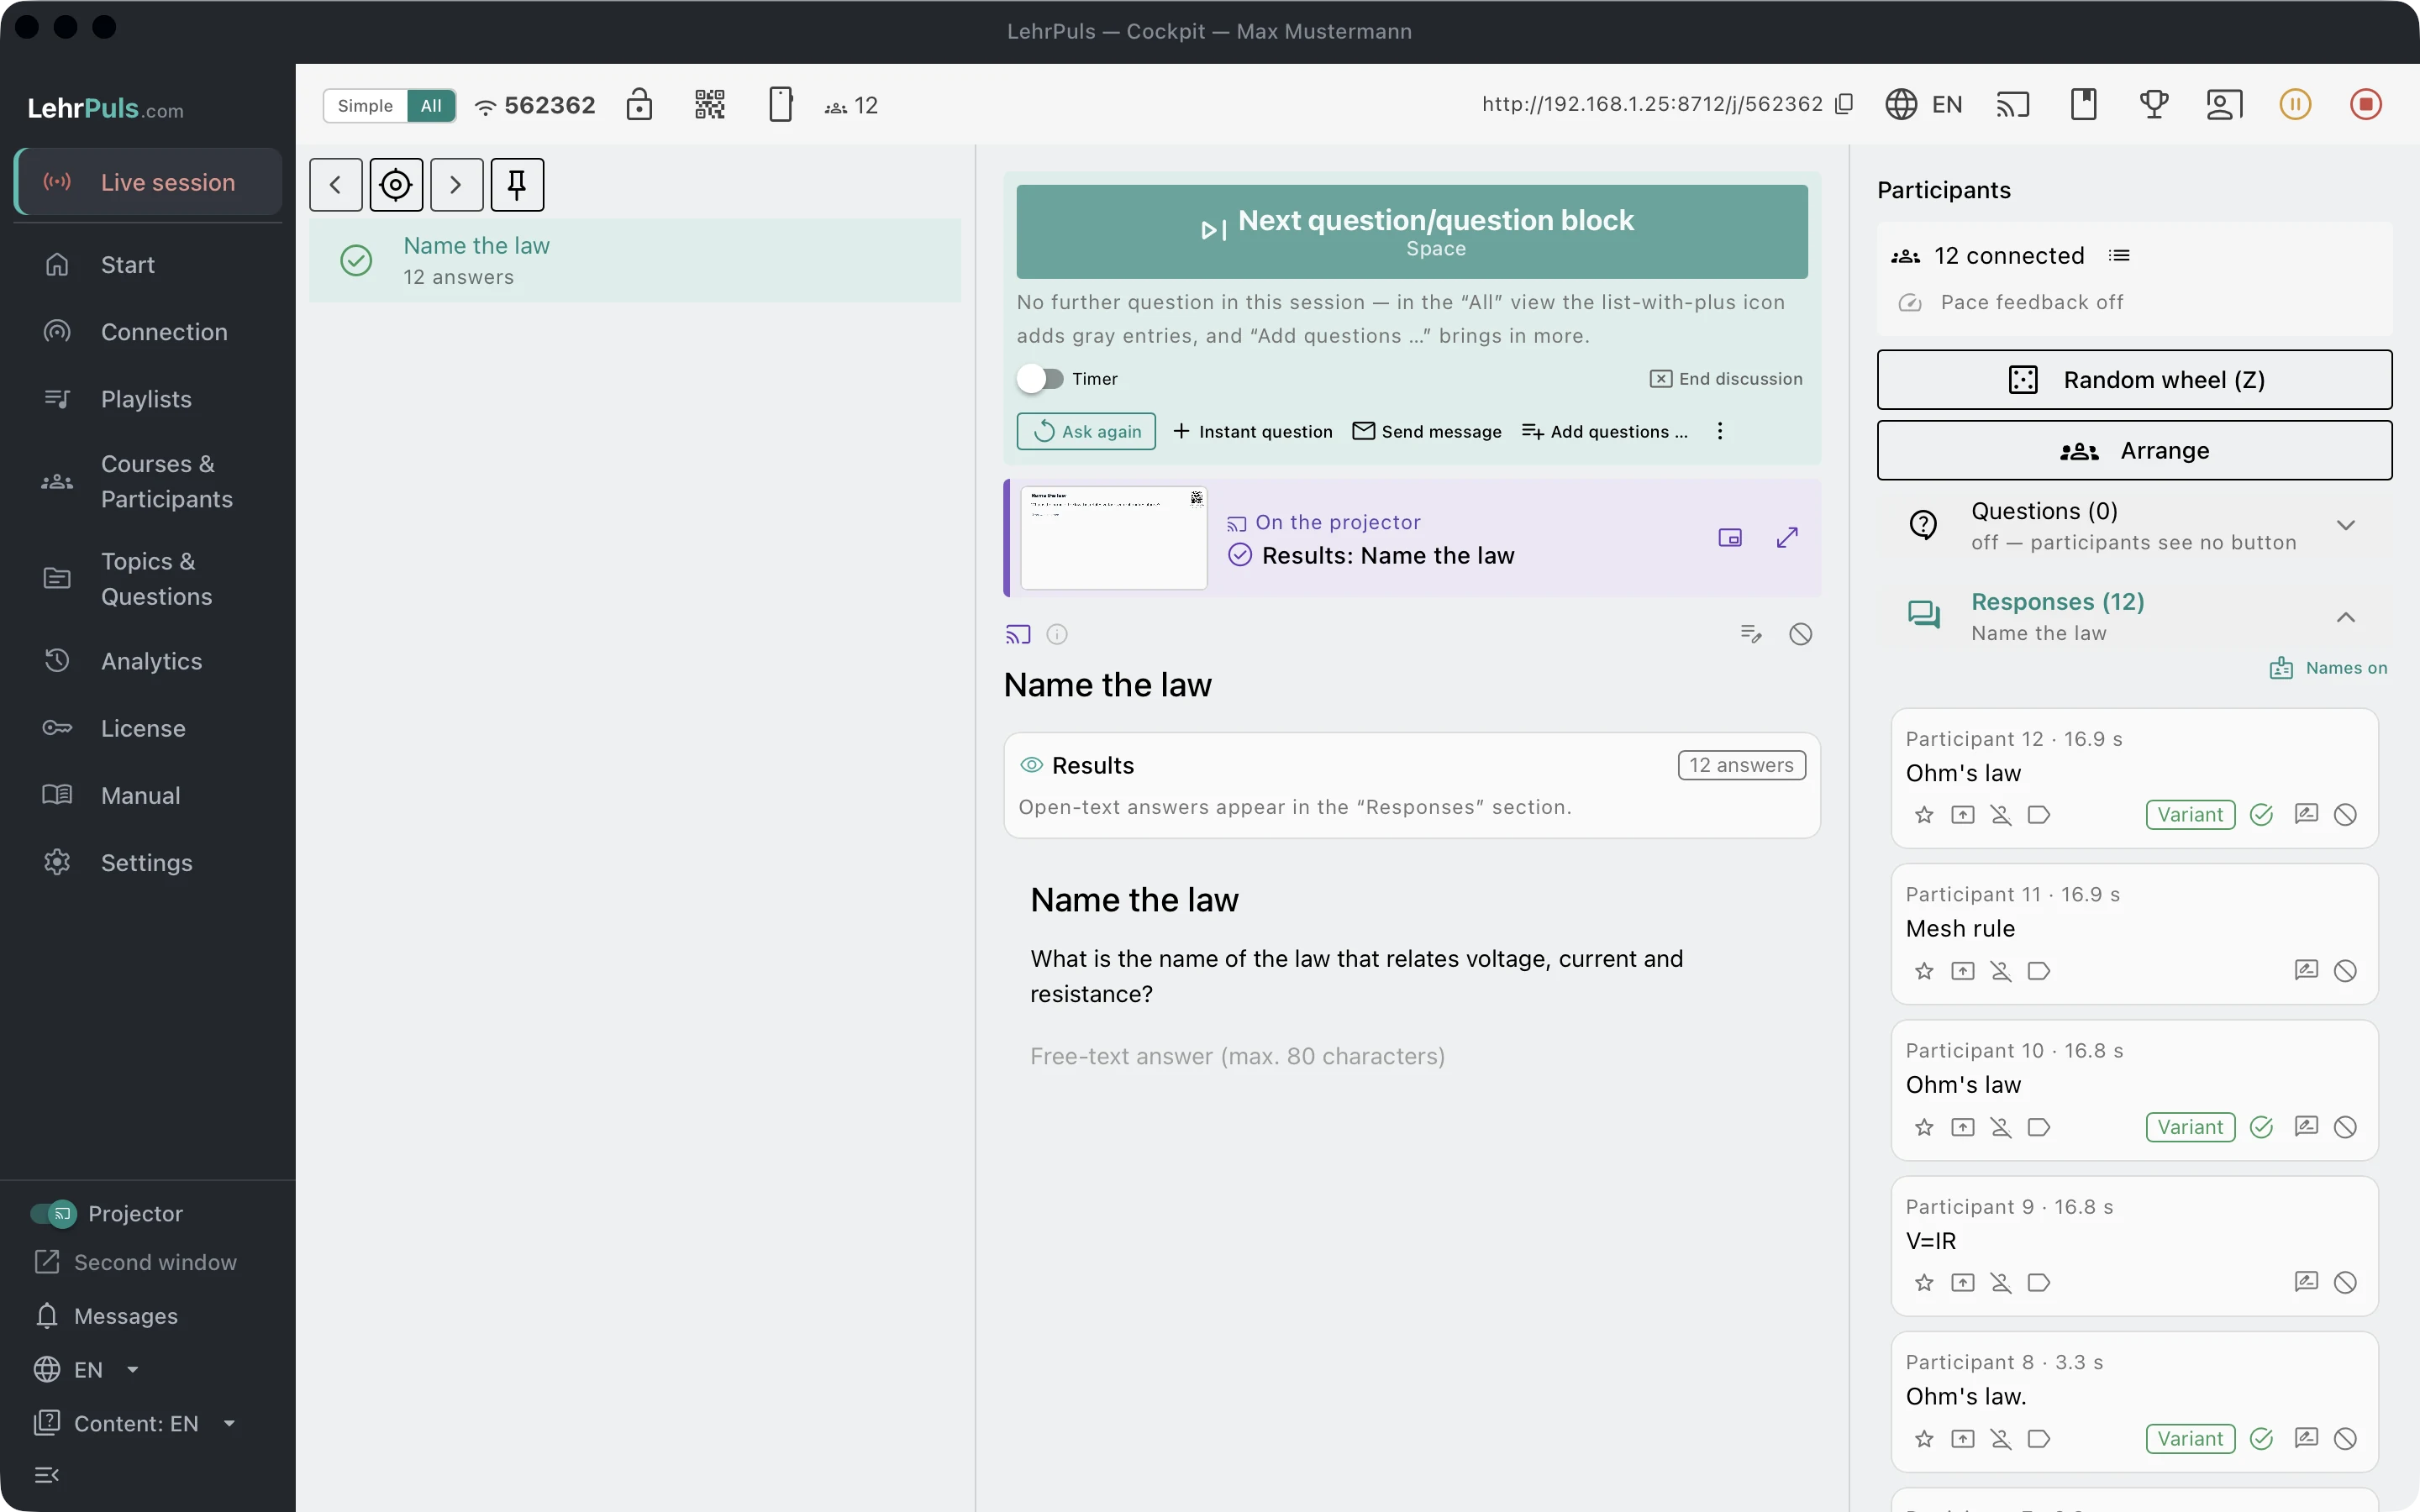
Task: Expand projector view with fullscreen arrow icon
Action: [1788, 538]
